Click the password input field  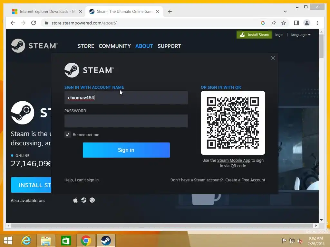(126, 121)
